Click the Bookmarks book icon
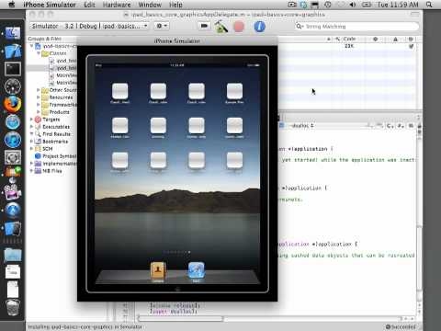This screenshot has height=331, width=441. (38, 142)
